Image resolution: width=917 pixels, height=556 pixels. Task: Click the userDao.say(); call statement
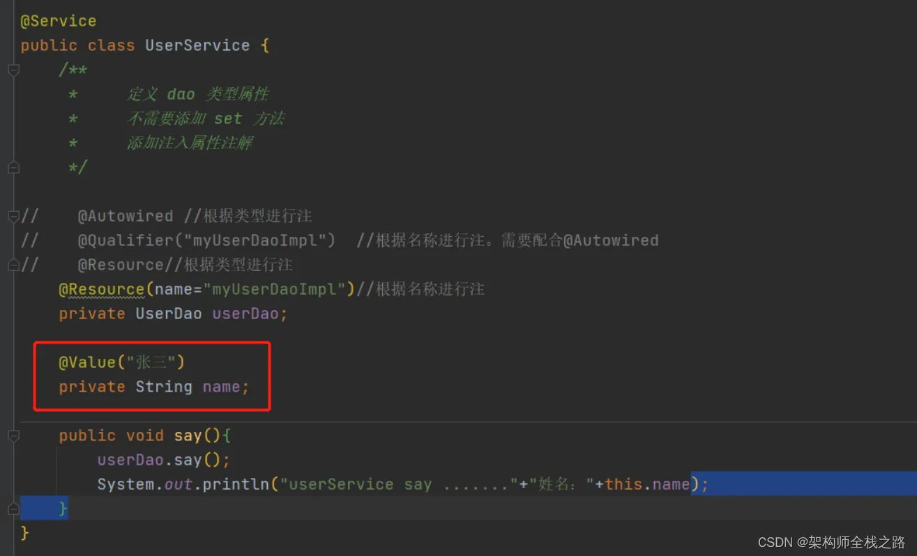point(164,460)
